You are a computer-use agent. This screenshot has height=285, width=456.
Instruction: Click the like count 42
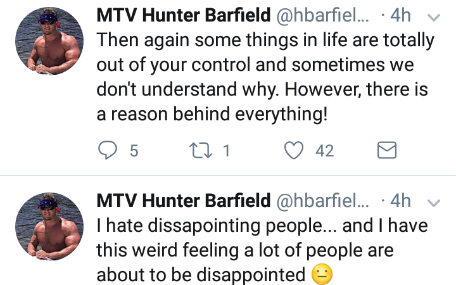point(324,151)
